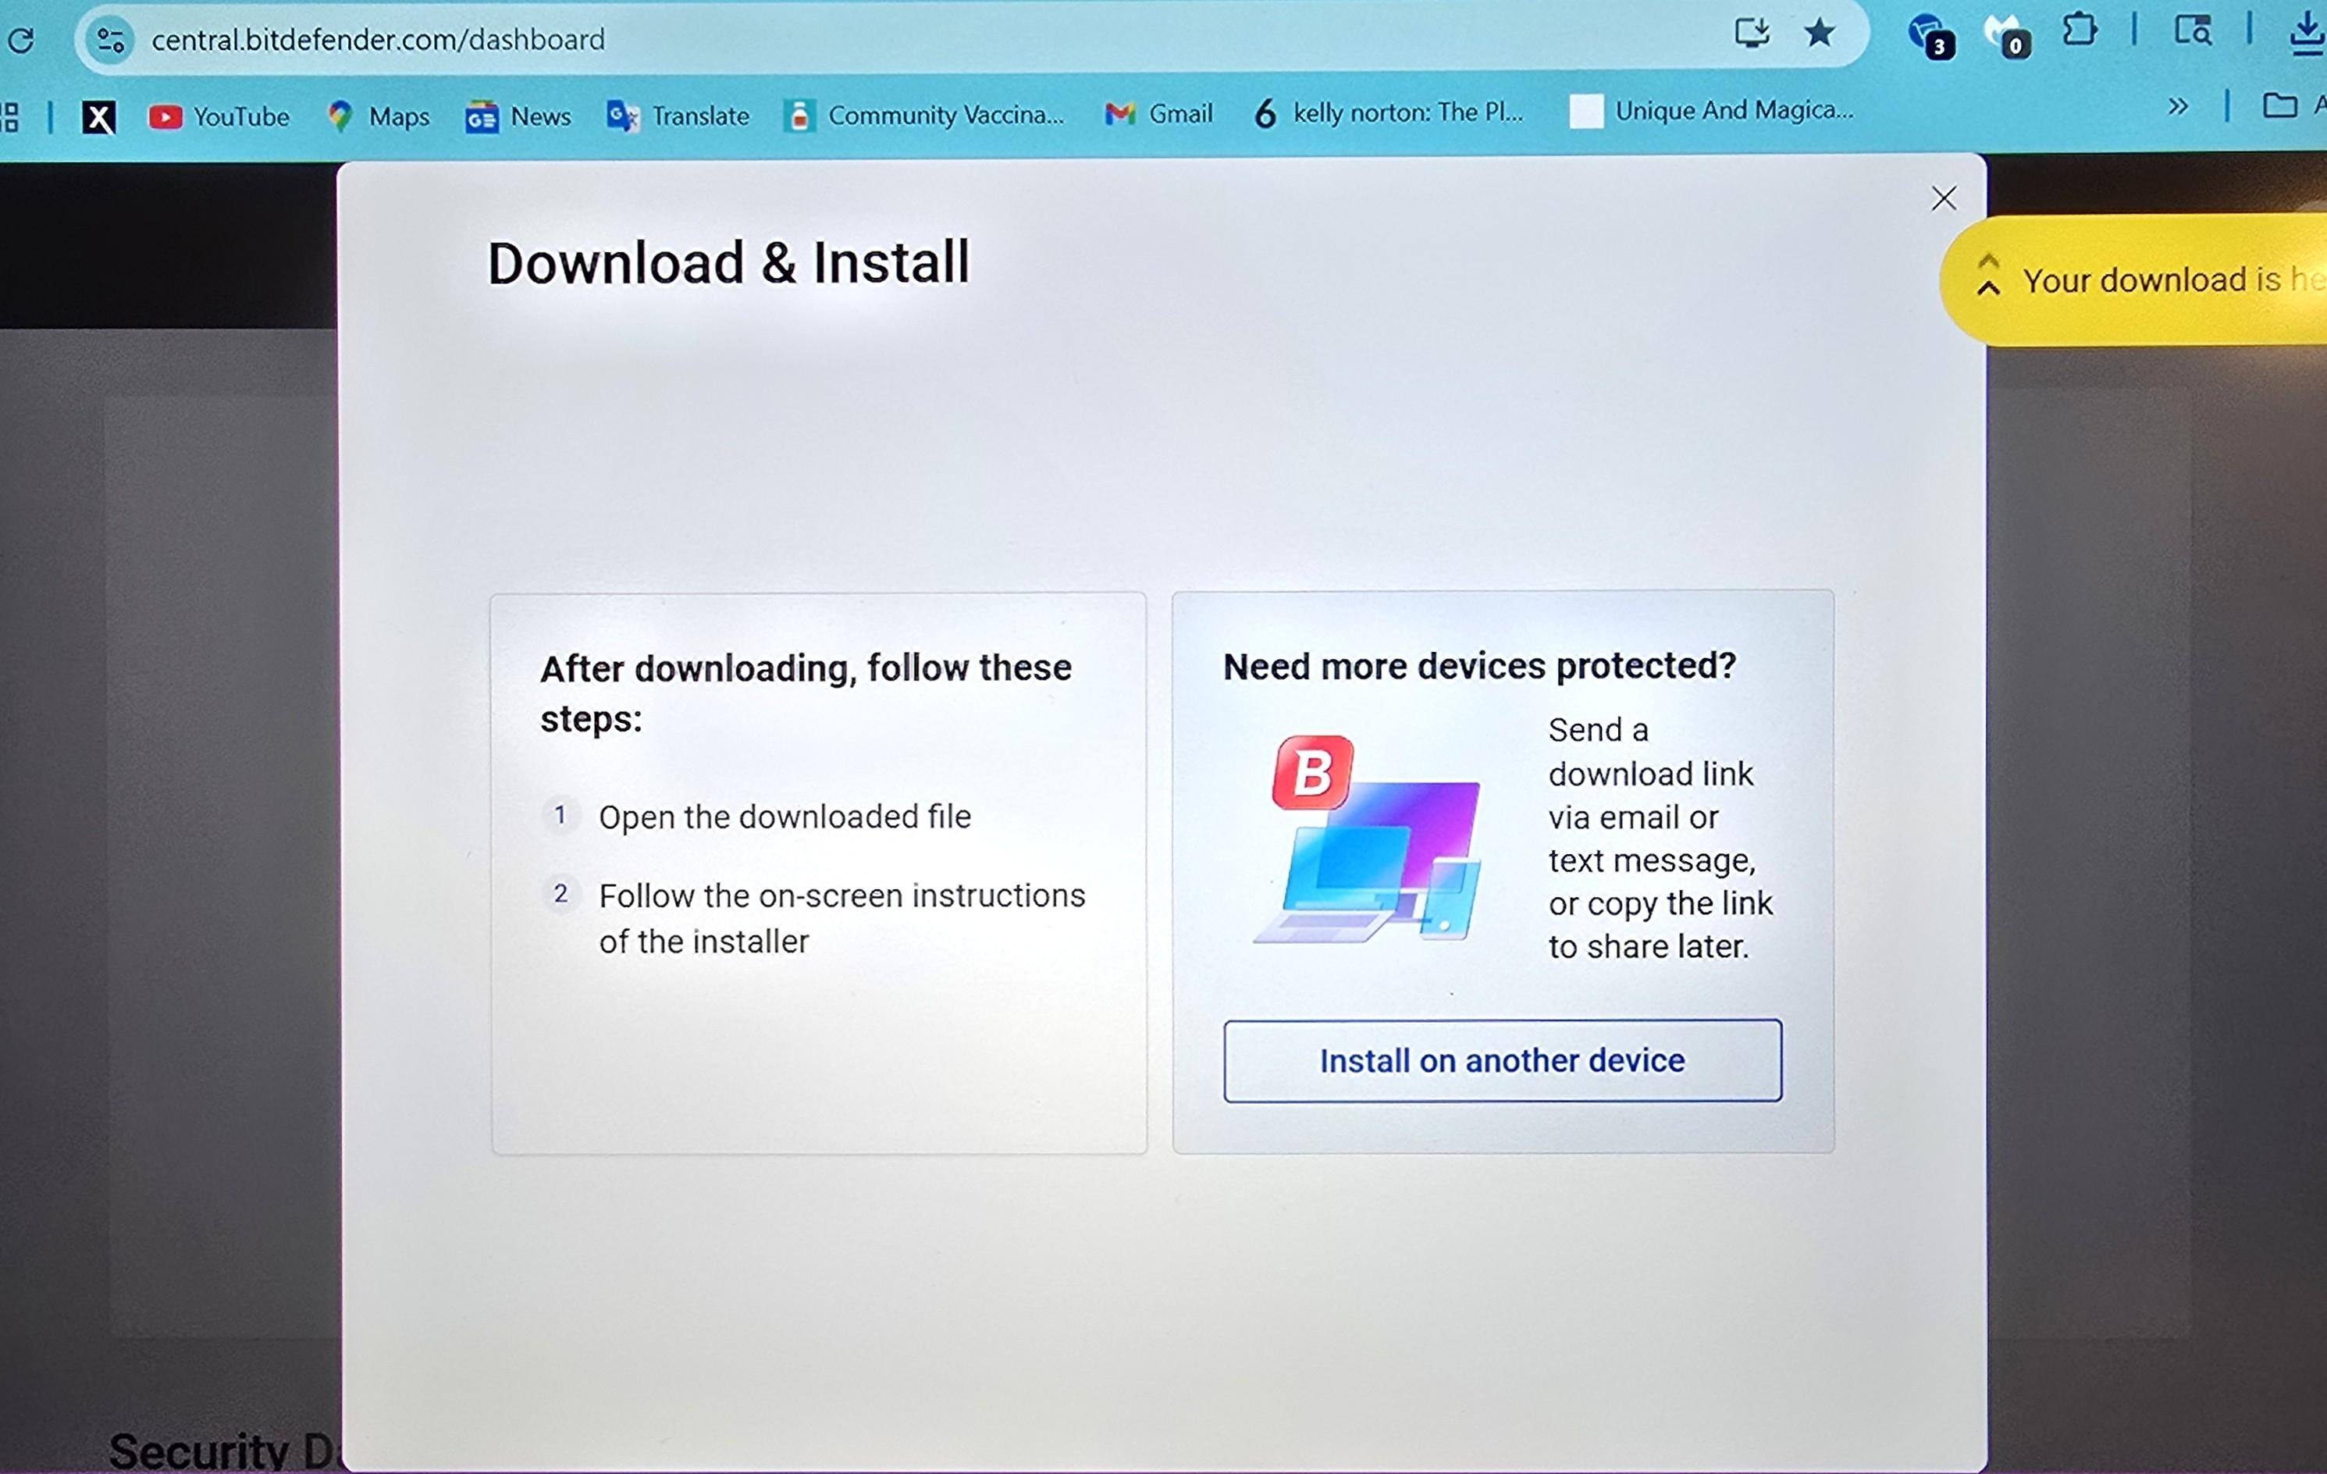Screen dimensions: 2327x1474
Task: Click the install app icon in address bar
Action: pyautogui.click(x=1750, y=33)
